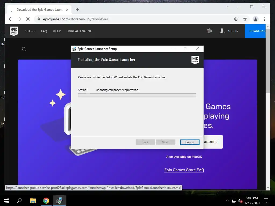275x206 pixels.
Task: Open the FAQ menu item
Action: [x=44, y=31]
